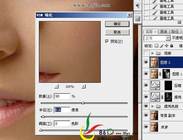Viewport: 183px width, 140px height.
Task: Click the lock position move icon
Action: pos(167,46)
